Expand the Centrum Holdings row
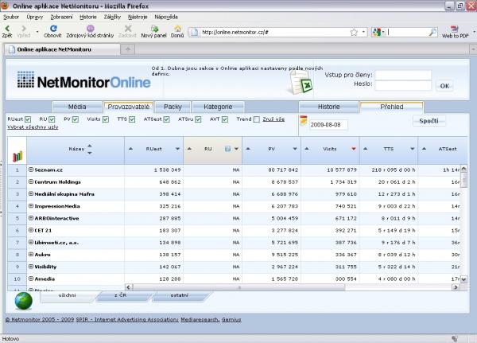The width and height of the screenshot is (477, 343). click(x=31, y=181)
